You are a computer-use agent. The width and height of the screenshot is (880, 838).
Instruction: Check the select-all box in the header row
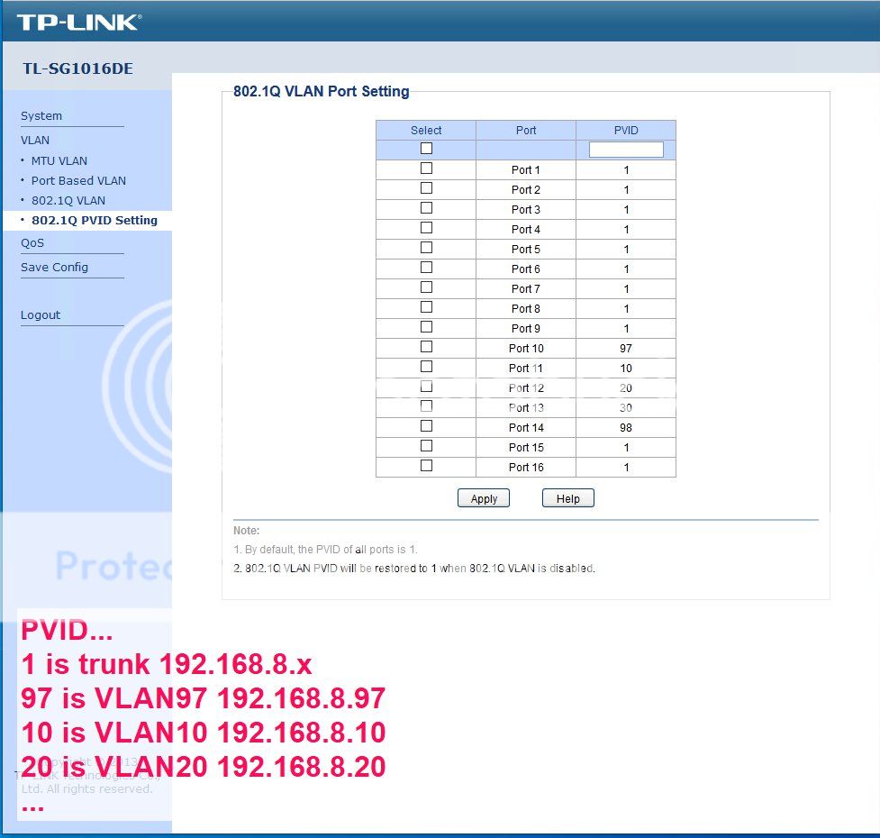point(426,148)
